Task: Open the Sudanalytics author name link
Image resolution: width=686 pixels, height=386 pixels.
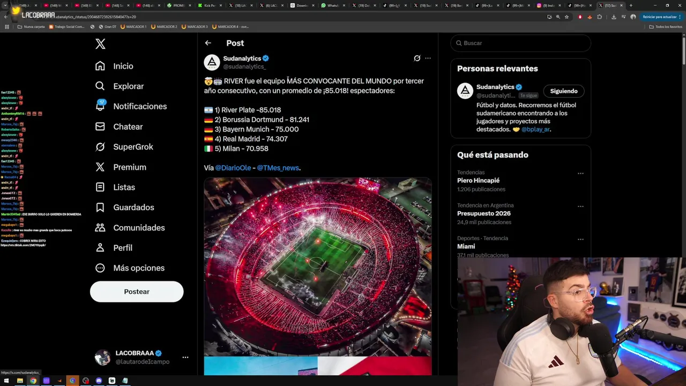Action: (x=242, y=58)
